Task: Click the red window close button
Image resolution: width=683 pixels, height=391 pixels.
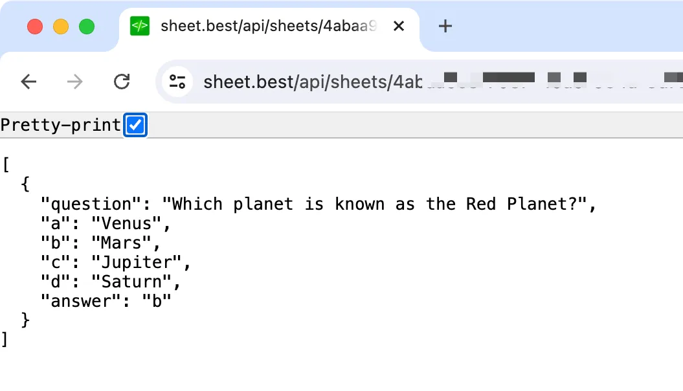Action: tap(35, 27)
